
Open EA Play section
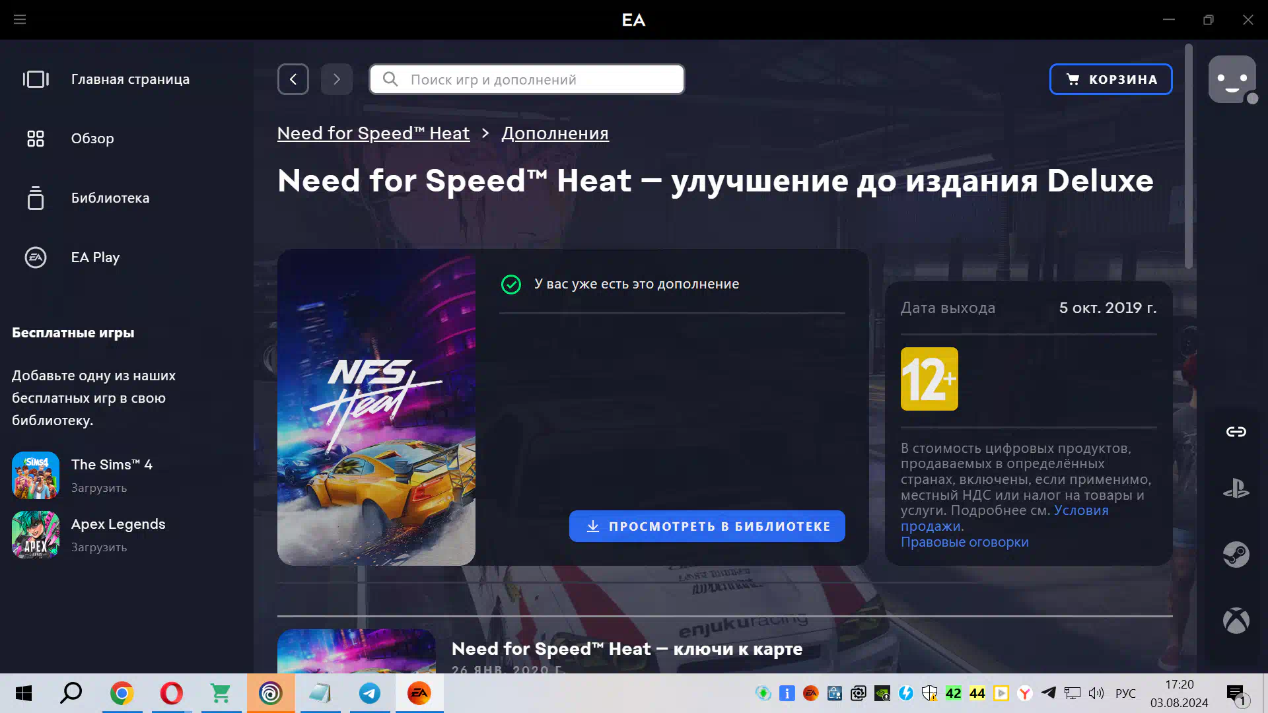95,257
